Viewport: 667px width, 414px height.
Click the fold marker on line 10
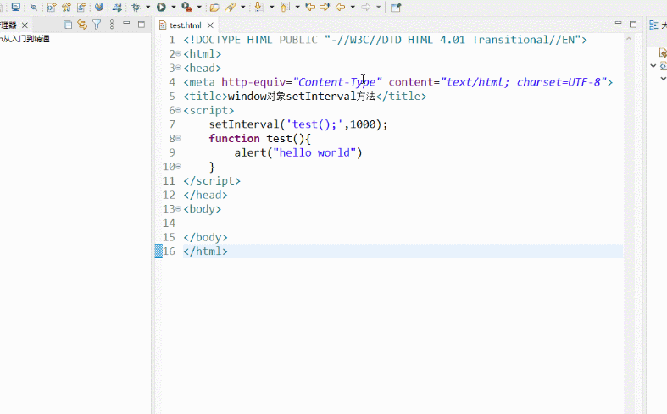pos(178,166)
